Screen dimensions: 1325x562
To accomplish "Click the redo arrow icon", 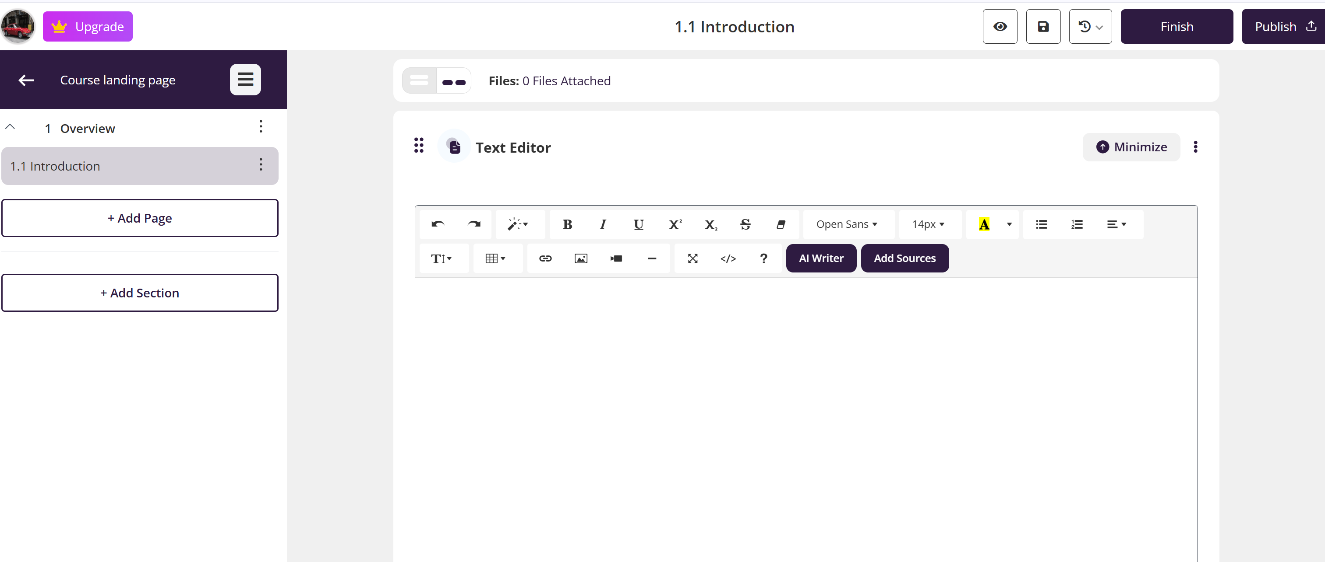I will coord(473,224).
